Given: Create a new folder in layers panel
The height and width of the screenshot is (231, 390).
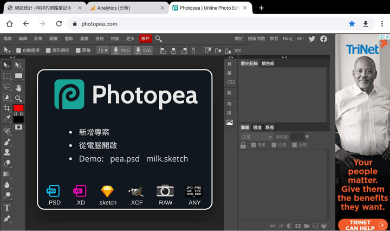Looking at the screenshot, I should (x=307, y=226).
